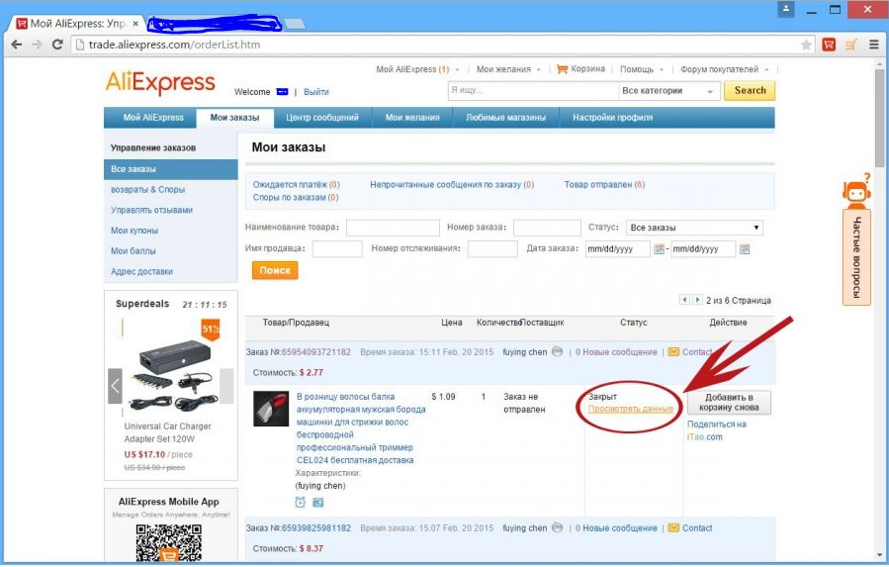Viewport: 889px width, 567px height.
Task: Open Все категории search dropdown
Action: (x=668, y=91)
